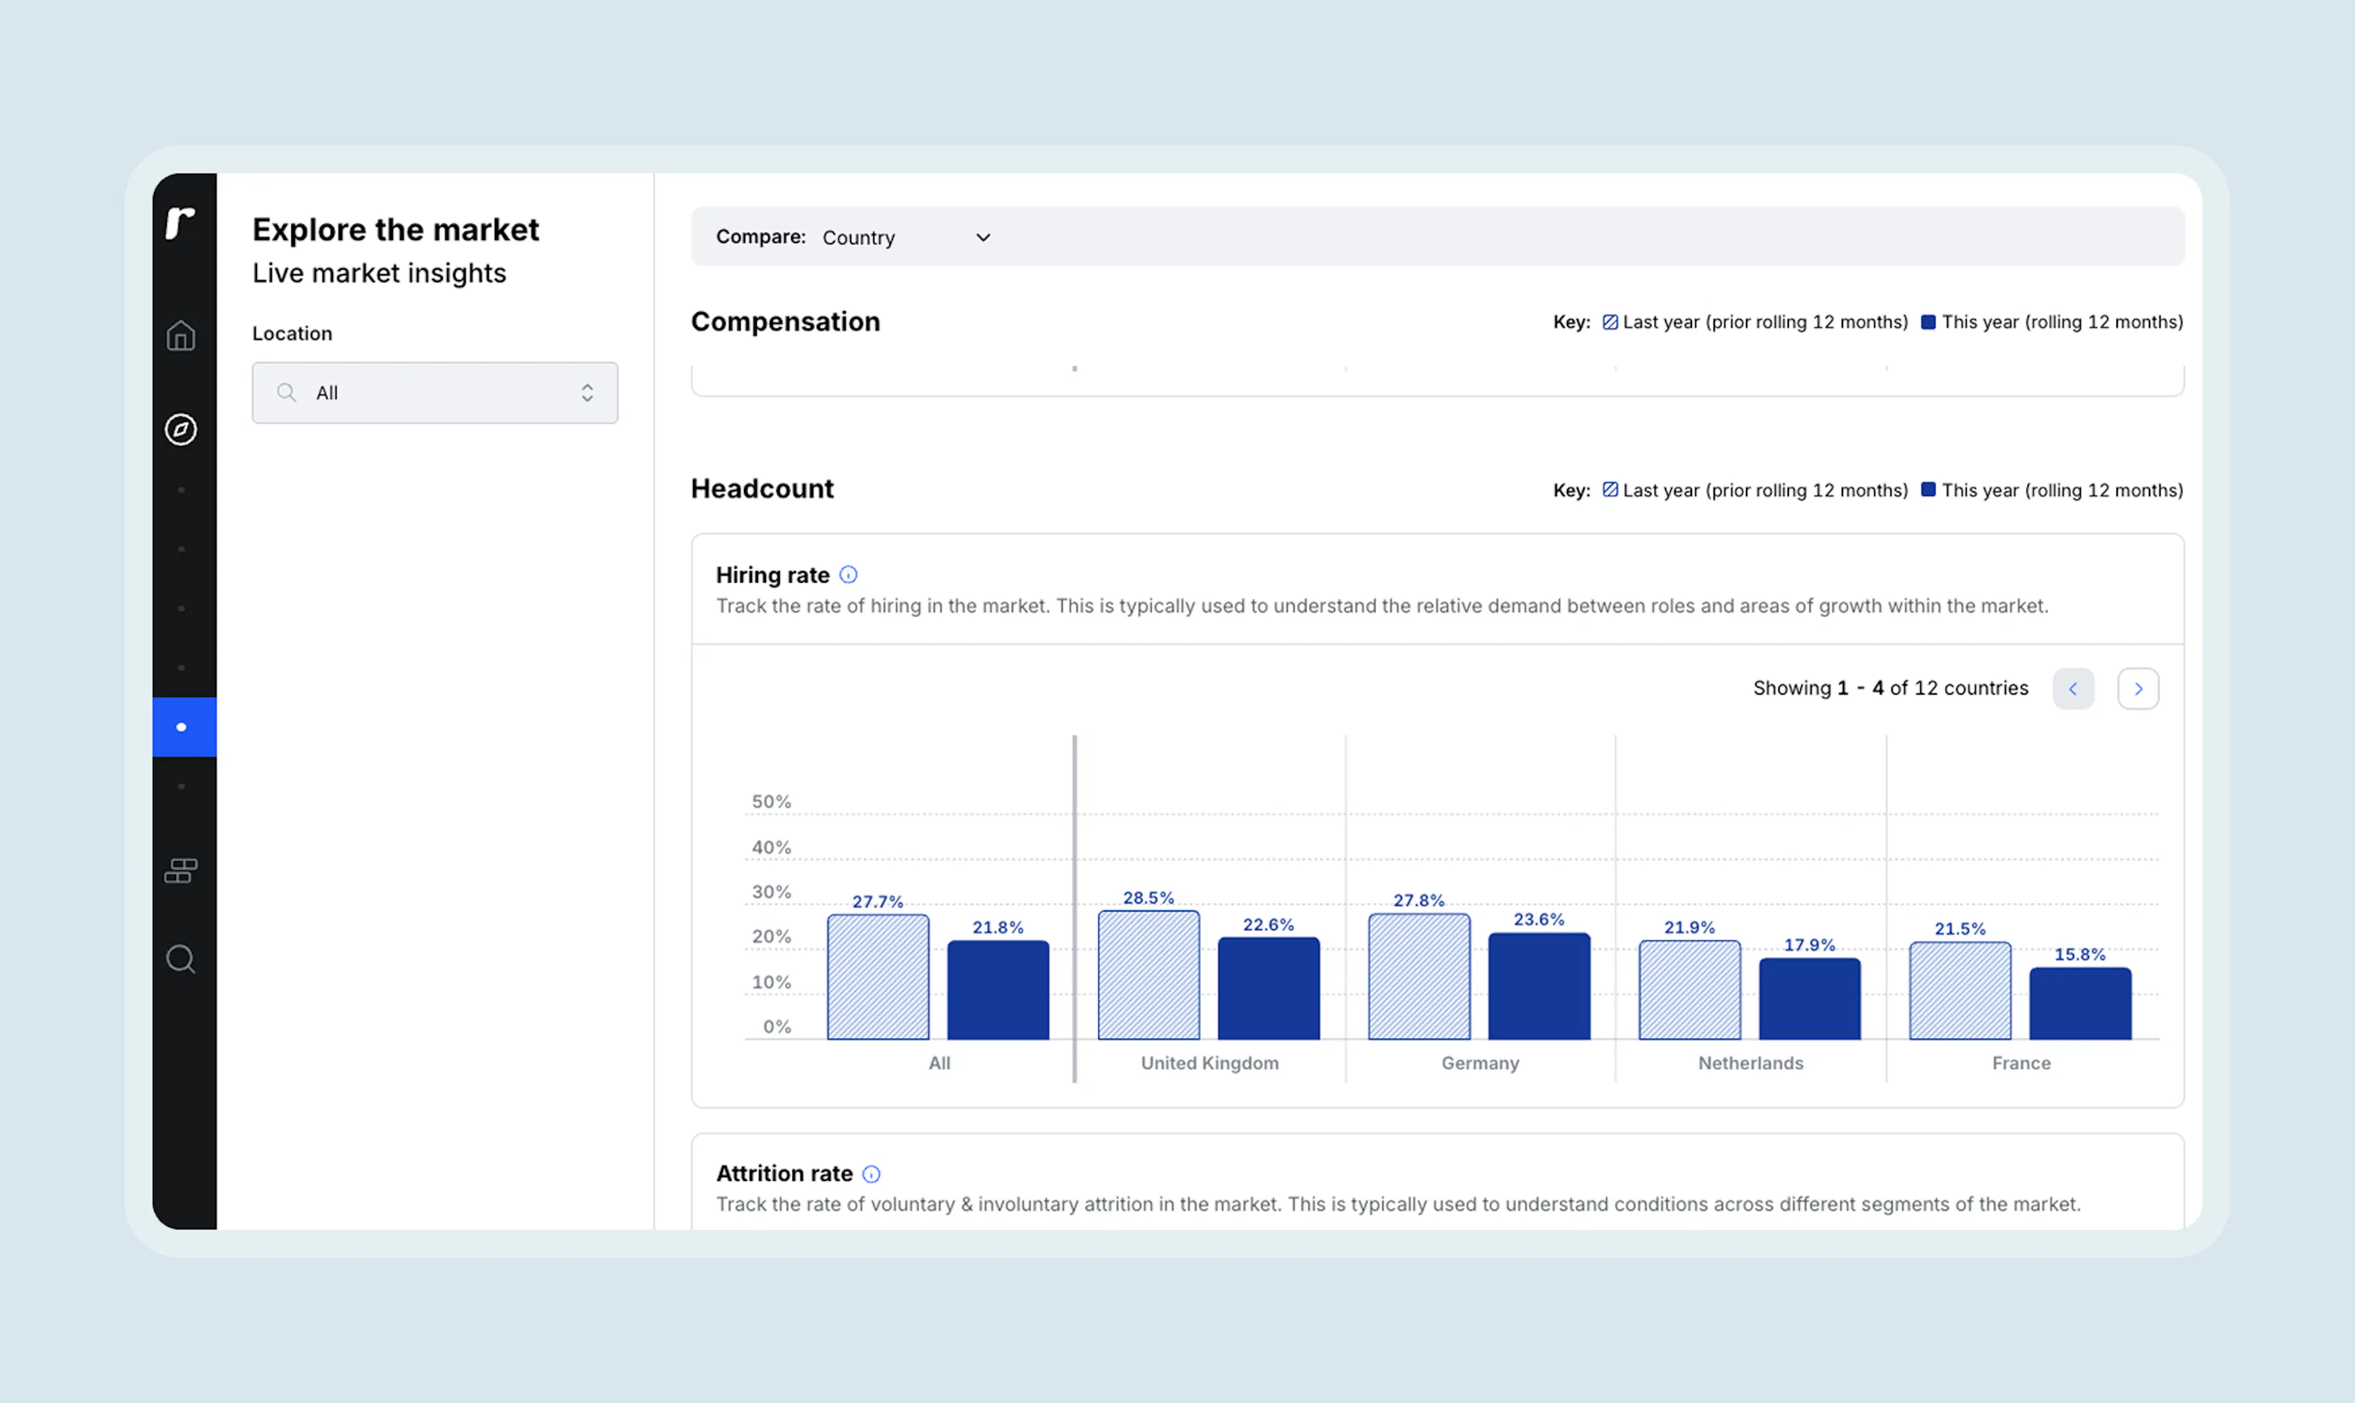Click the 21.5% France last-year bar
Screen dimensions: 2355x1403
point(1960,991)
